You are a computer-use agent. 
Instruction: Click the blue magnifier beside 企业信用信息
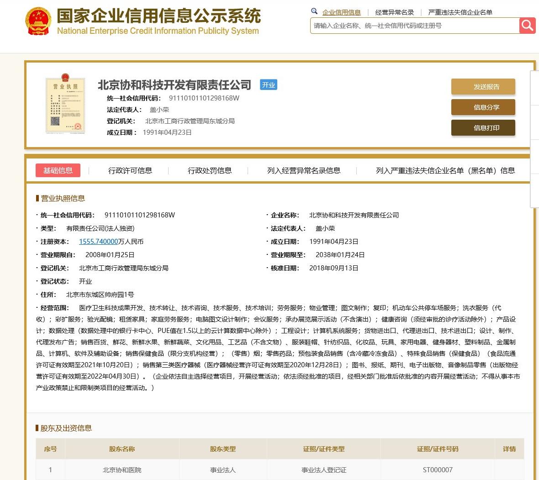click(x=314, y=11)
